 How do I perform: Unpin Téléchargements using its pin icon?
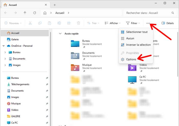(x=47, y=85)
